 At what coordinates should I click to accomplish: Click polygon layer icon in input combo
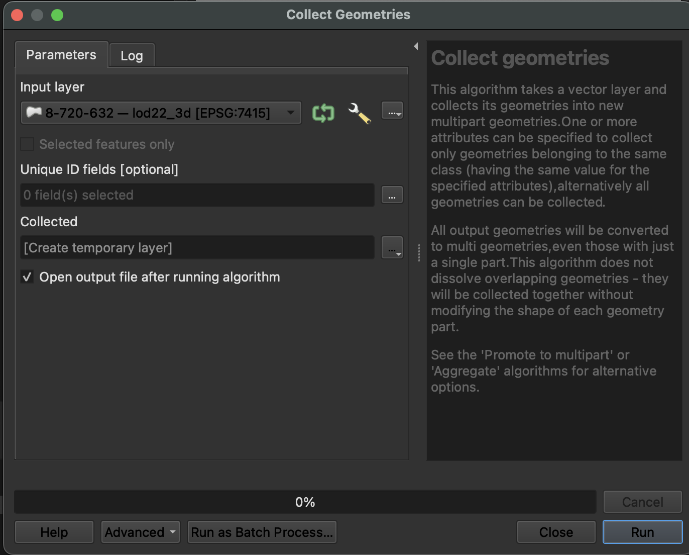(x=34, y=112)
